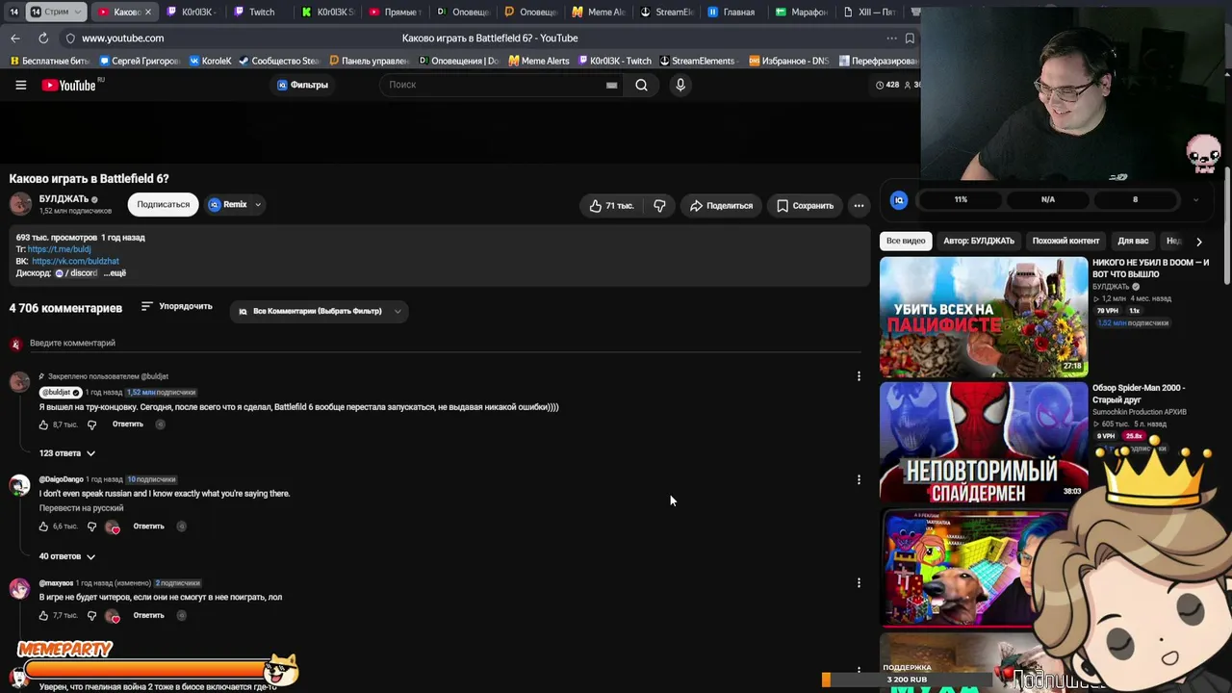
Task: Like the video with 71 тыс. likes
Action: pos(612,205)
